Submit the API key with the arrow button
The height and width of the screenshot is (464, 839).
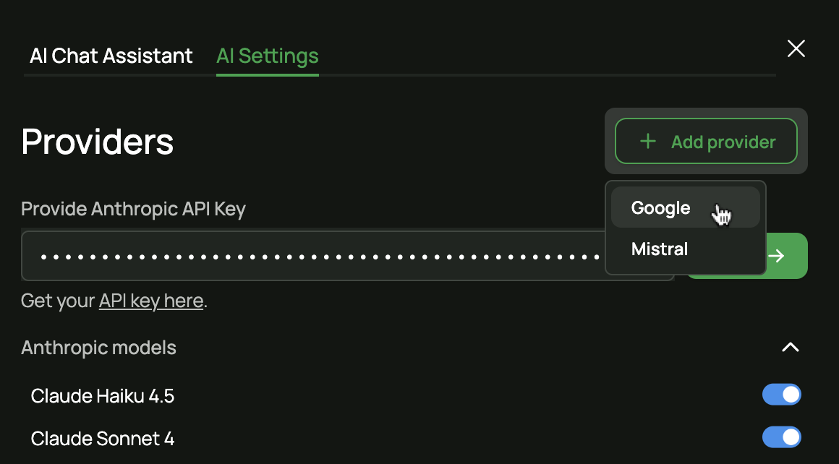pyautogui.click(x=785, y=256)
